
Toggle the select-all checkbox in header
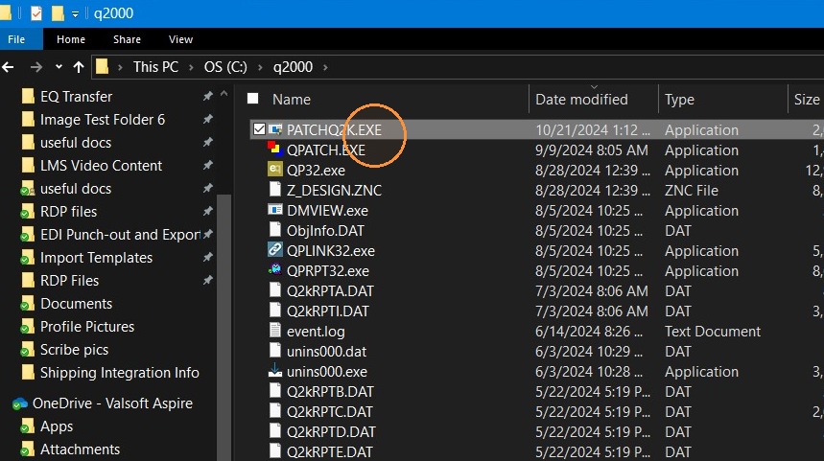click(253, 99)
